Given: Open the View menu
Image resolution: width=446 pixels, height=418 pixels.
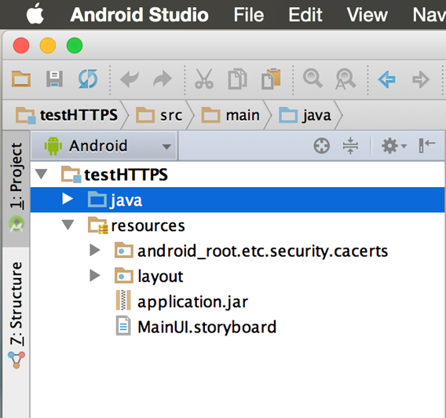Looking at the screenshot, I should [367, 15].
